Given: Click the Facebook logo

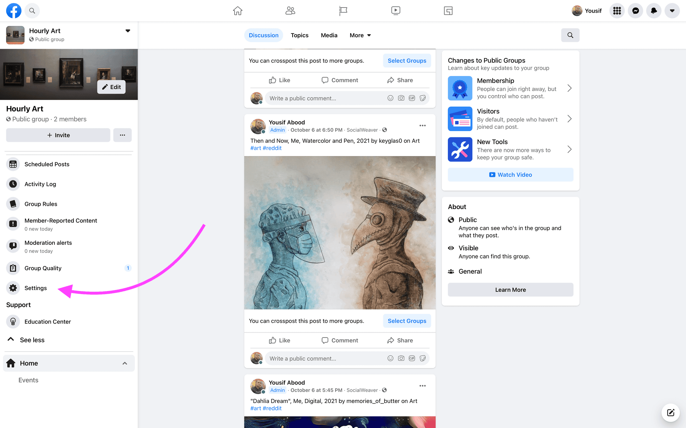Looking at the screenshot, I should point(14,11).
